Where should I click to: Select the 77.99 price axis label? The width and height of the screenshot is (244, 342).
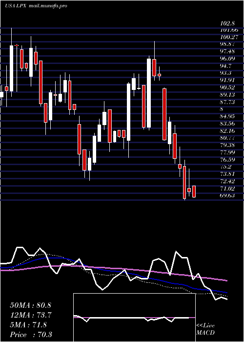point(228,152)
